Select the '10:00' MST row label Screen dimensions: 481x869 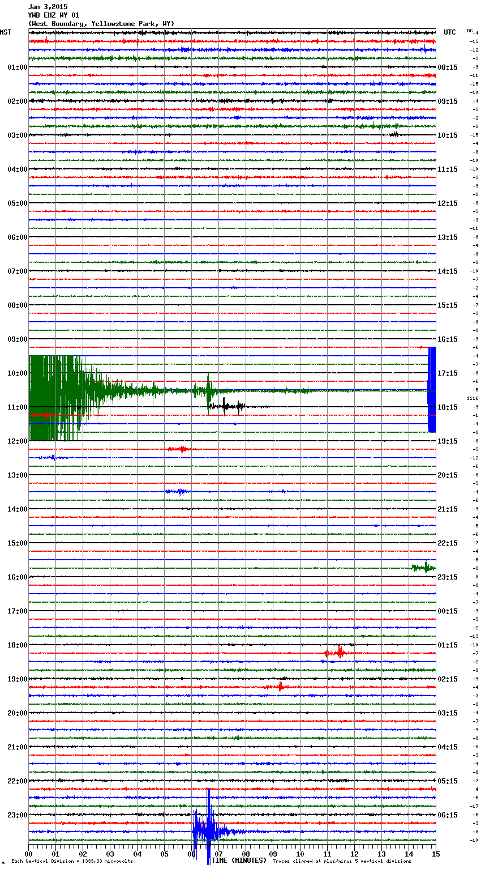click(18, 373)
